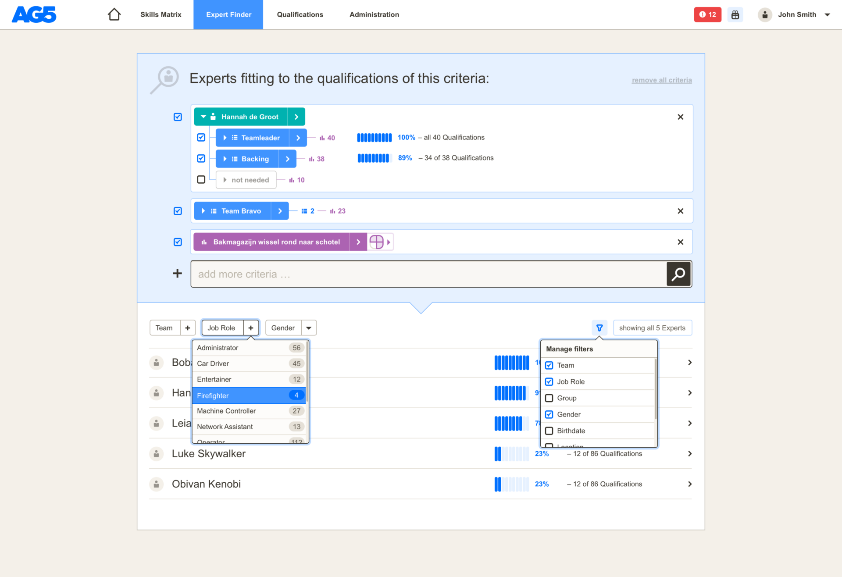Choose Administrator from the Job Role list

pos(249,348)
